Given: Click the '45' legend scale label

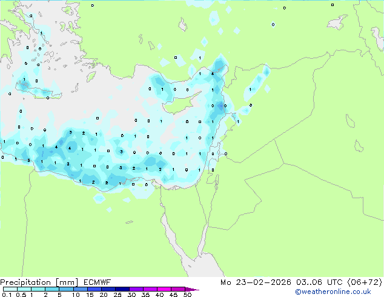Looking at the screenshot, I should coord(173,295).
